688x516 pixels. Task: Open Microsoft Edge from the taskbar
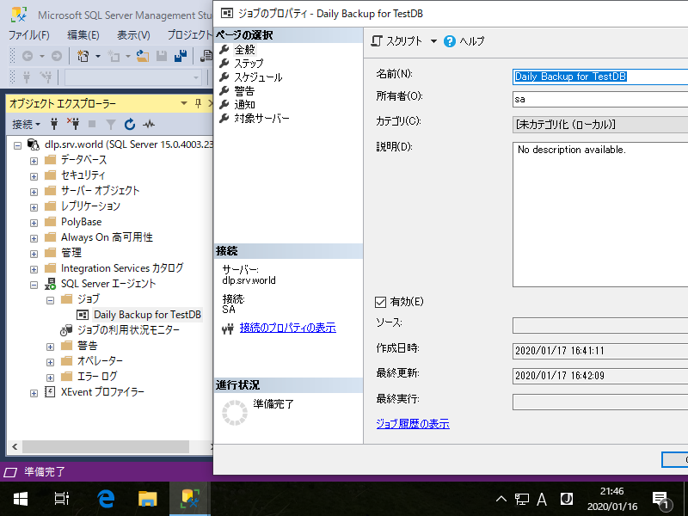pyautogui.click(x=106, y=497)
